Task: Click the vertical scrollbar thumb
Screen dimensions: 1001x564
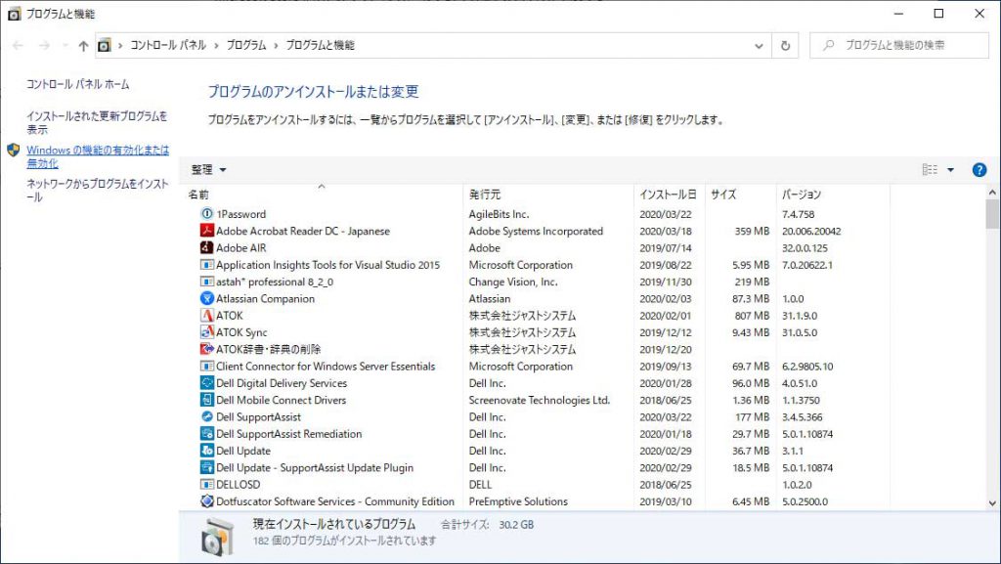Action: click(991, 213)
